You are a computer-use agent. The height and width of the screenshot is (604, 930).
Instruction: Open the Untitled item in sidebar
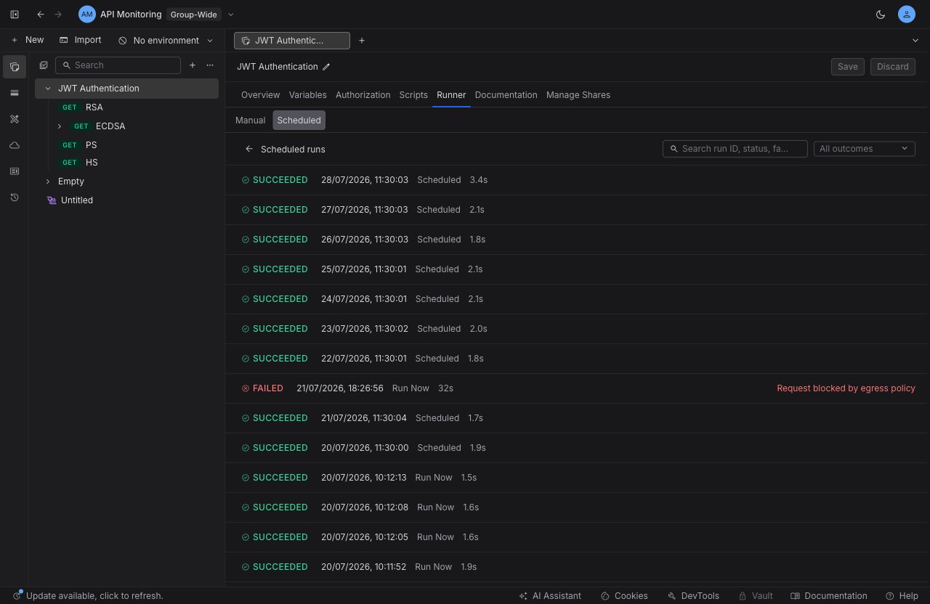pos(127,200)
